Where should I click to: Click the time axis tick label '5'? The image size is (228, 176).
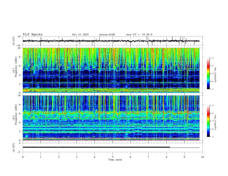tap(113, 157)
